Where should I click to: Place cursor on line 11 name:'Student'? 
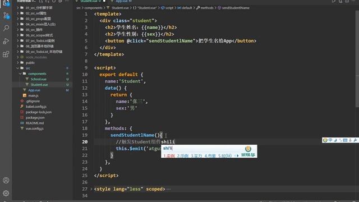pyautogui.click(x=125, y=81)
